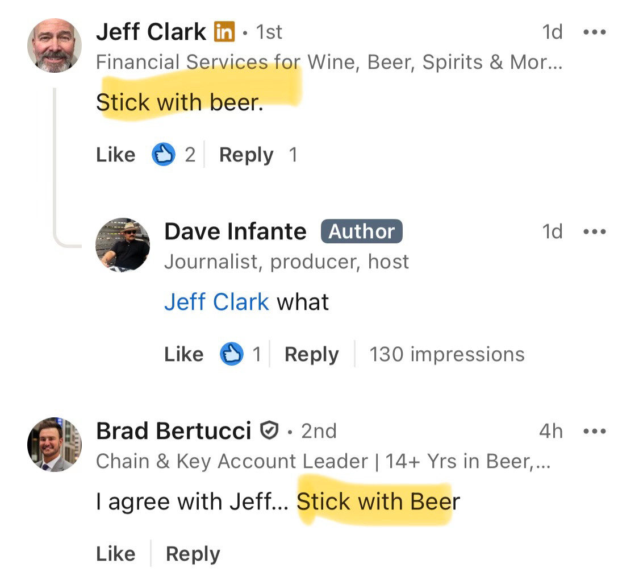Reply to Brad Bertucci's comment
This screenshot has height=576, width=639.
(193, 553)
